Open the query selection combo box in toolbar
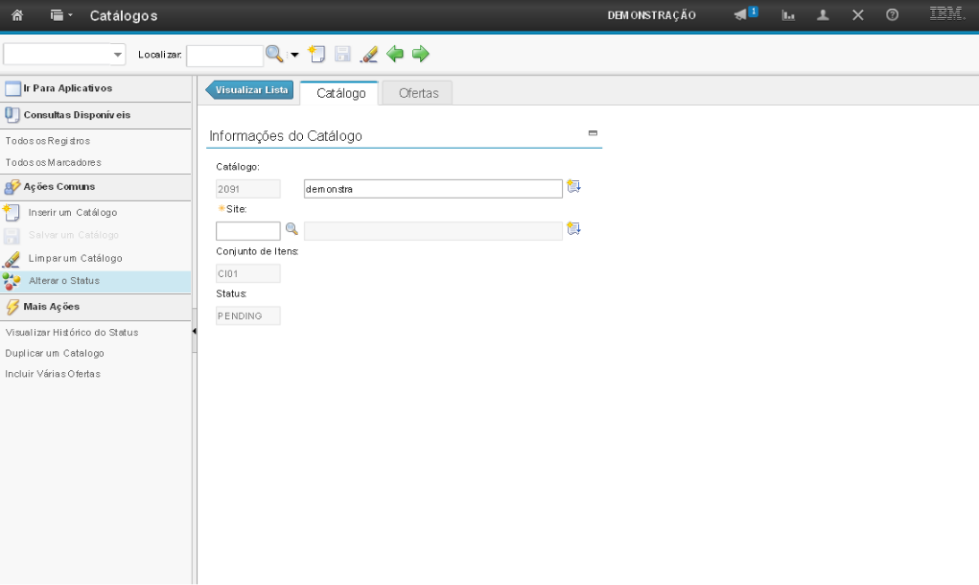The height and width of the screenshot is (585, 979). (64, 55)
